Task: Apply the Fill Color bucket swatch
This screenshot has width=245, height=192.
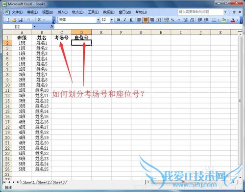Action: (x=223, y=20)
